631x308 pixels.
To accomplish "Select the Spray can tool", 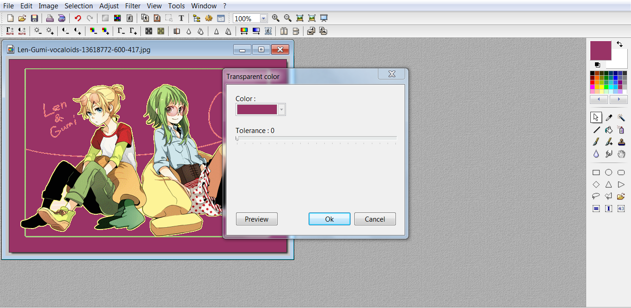I will coord(621,130).
